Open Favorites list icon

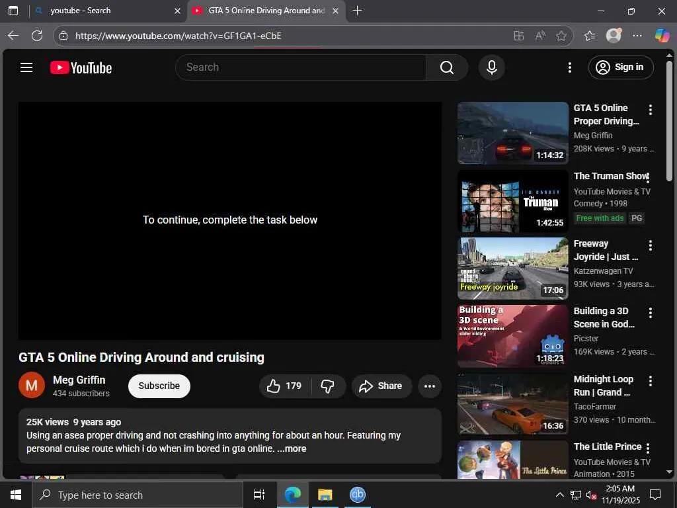point(589,36)
